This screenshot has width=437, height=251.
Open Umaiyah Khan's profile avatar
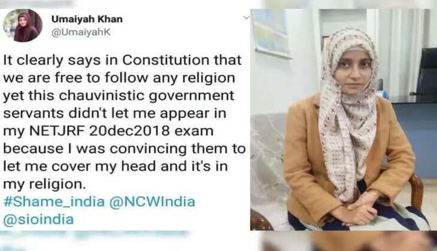point(23,25)
